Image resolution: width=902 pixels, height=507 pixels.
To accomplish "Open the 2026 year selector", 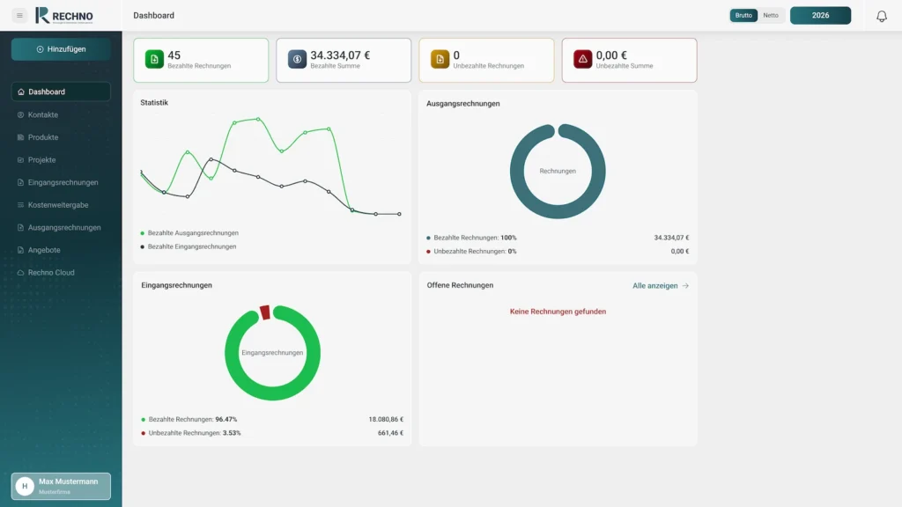I will point(820,16).
